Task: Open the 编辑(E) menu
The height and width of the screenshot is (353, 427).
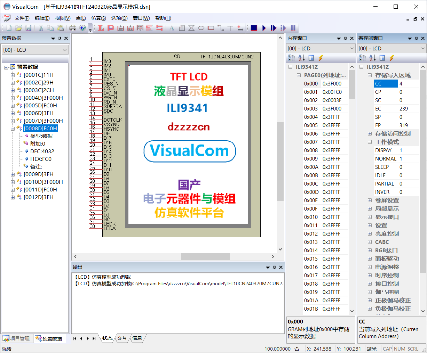Action: [x=42, y=18]
